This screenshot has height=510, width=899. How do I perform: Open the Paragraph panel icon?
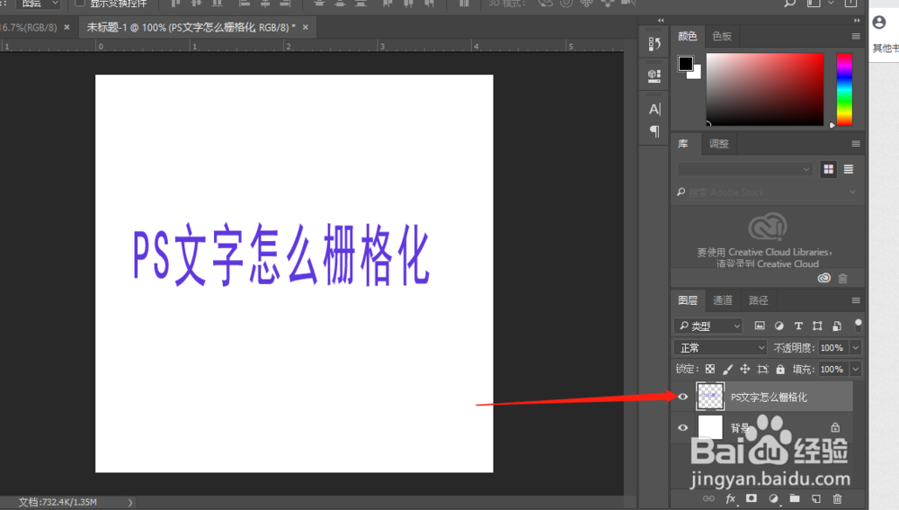click(654, 131)
